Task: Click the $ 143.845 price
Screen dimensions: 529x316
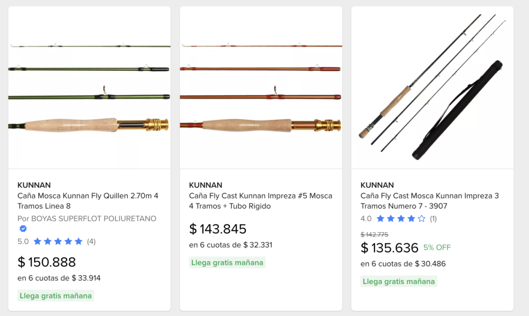Action: 218,229
